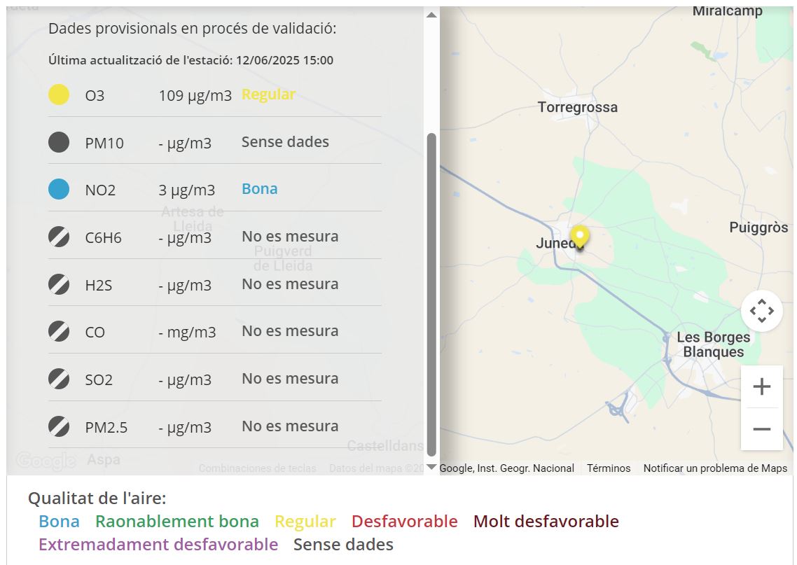Select the PM2.5 striped indicator
The image size is (797, 565).
pyautogui.click(x=58, y=426)
